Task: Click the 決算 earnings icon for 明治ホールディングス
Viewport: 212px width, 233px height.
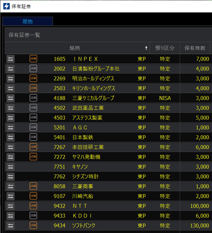Action: tap(33, 78)
